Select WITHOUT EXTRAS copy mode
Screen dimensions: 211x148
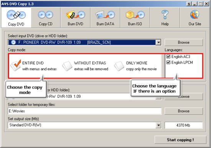[x=85, y=66]
